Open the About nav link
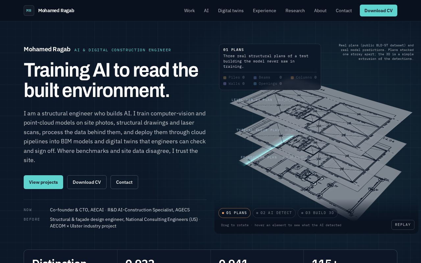Screen dimensions: 421x263 (x=320, y=11)
